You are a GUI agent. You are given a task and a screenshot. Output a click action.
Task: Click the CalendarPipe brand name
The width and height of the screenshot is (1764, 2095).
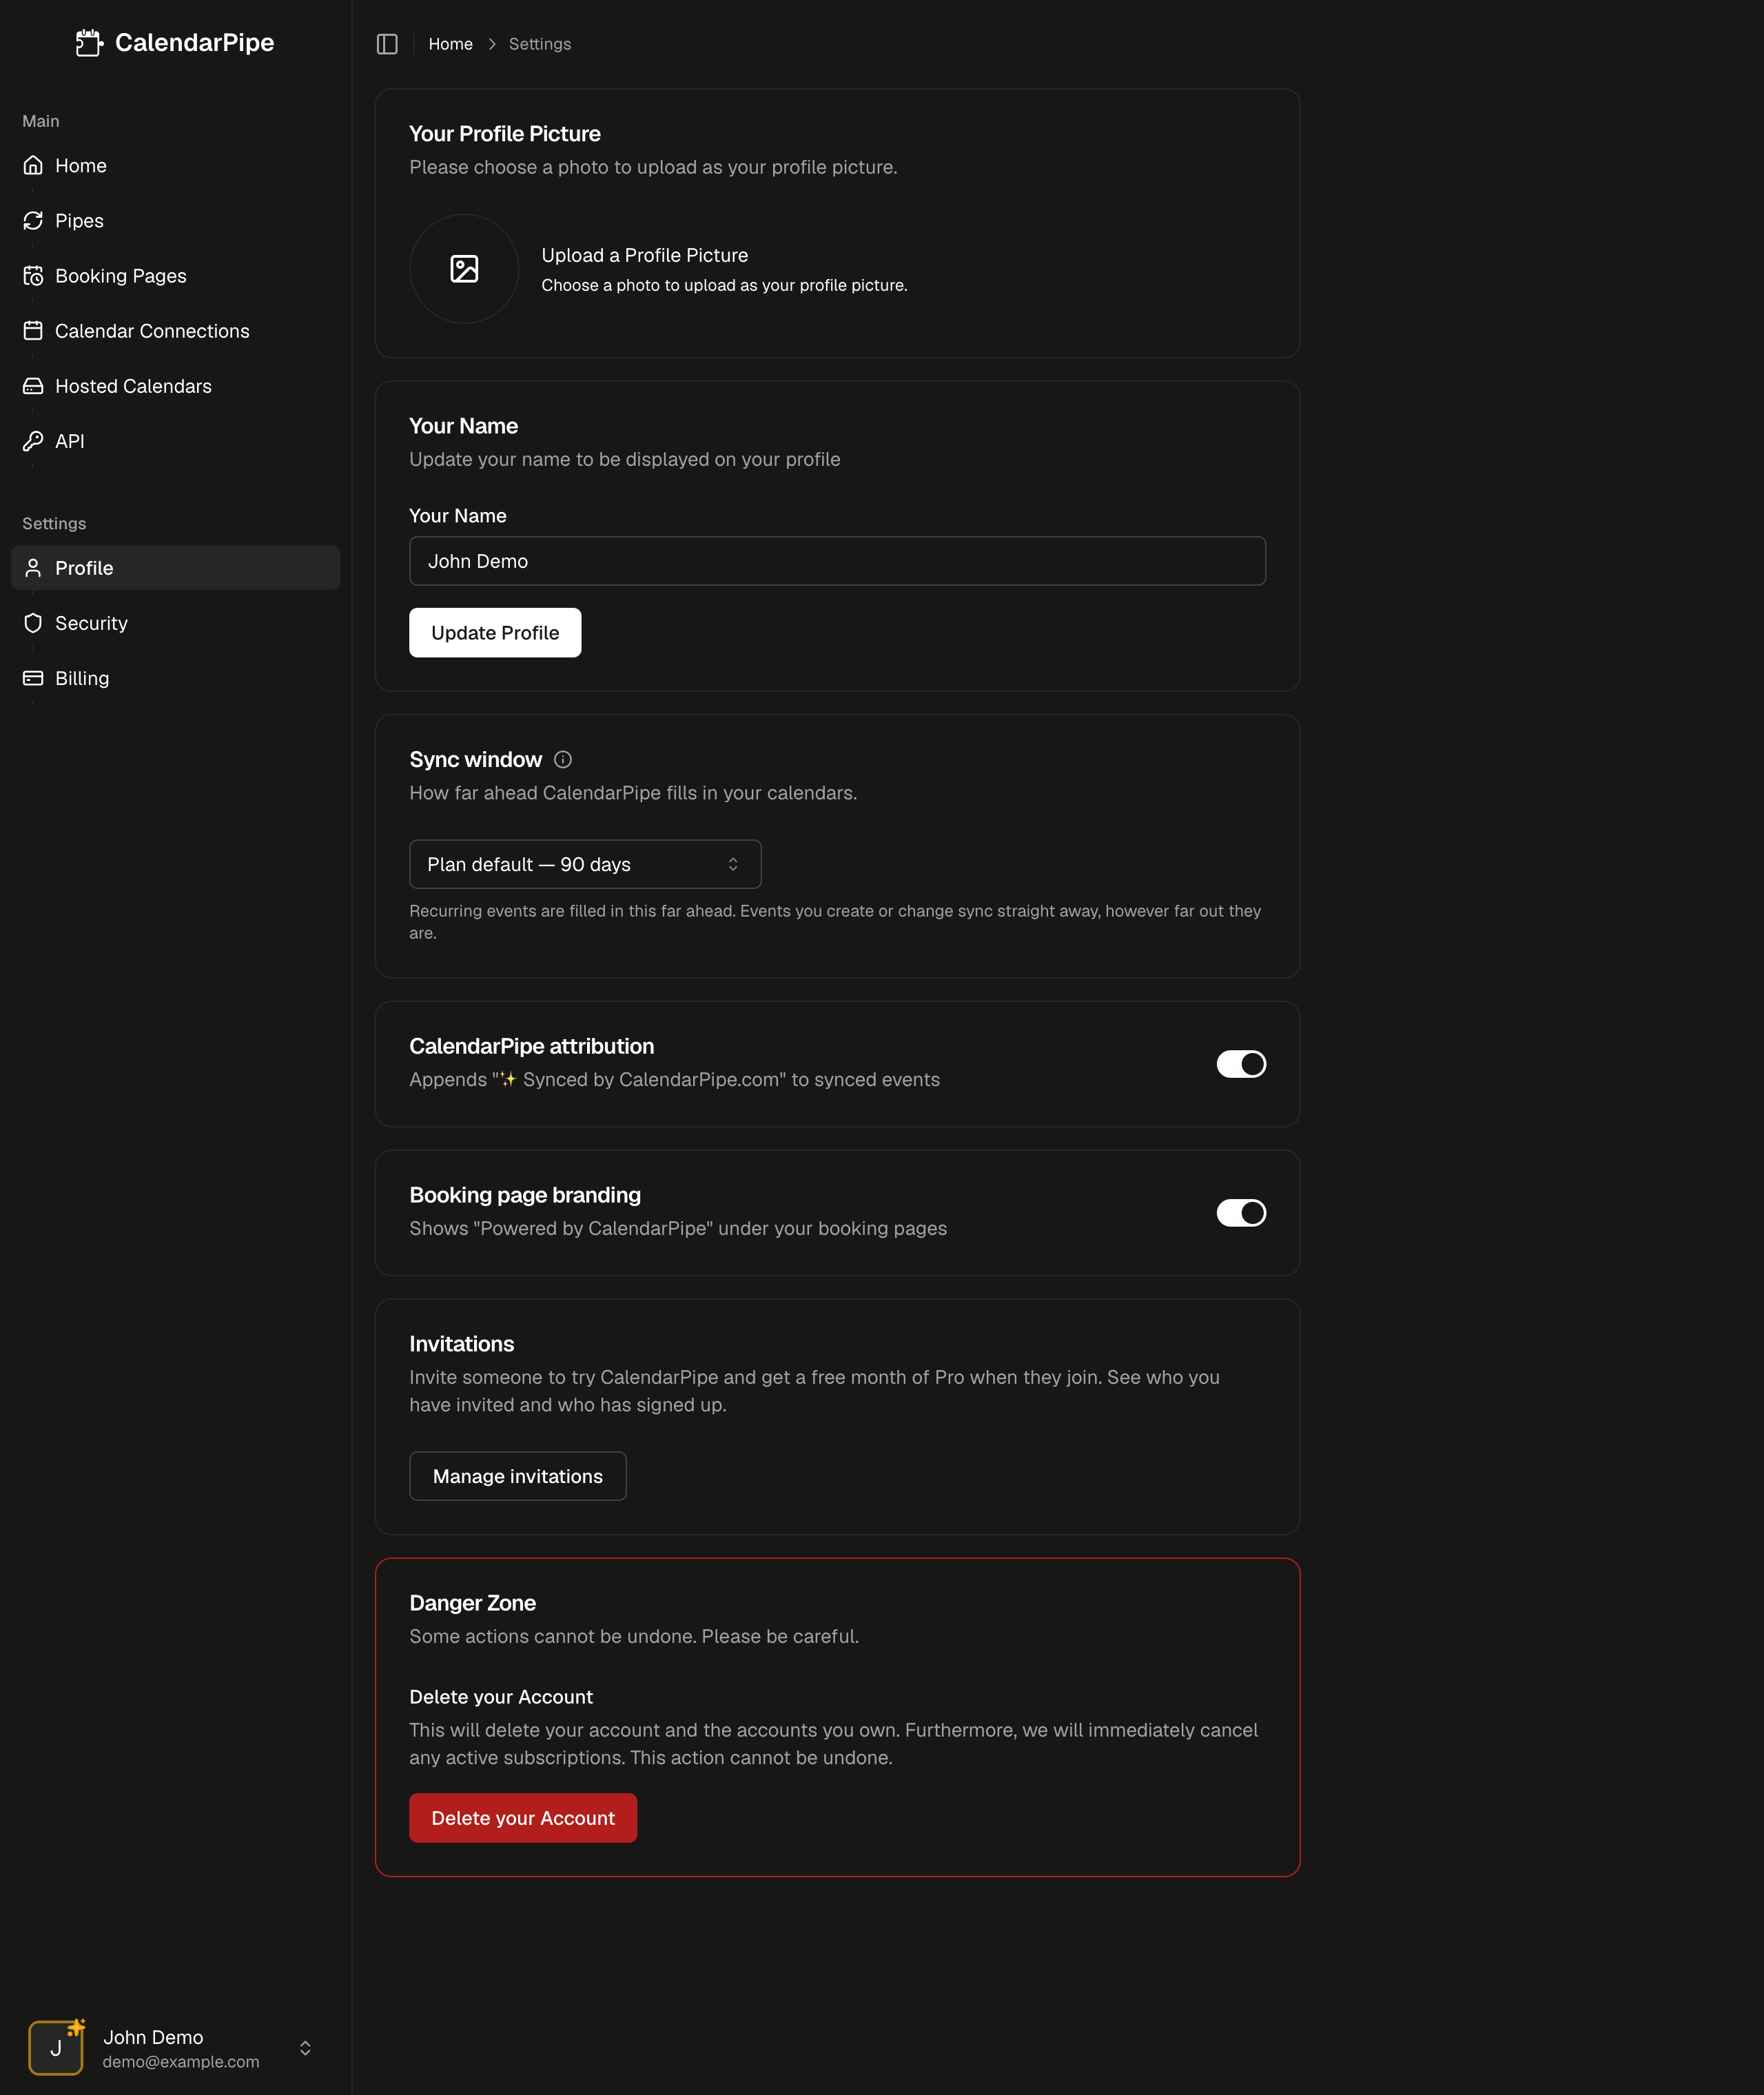(195, 42)
